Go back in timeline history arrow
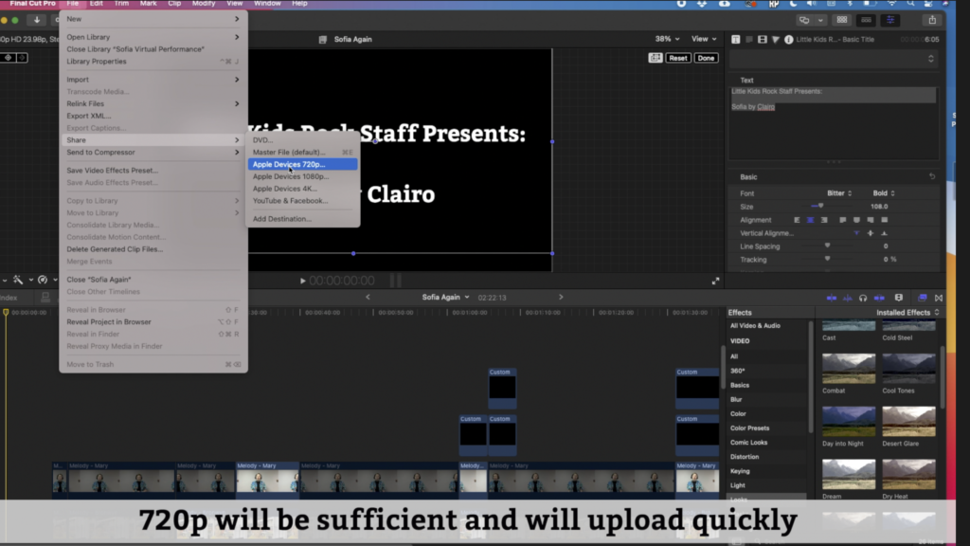970x546 pixels. 368,297
